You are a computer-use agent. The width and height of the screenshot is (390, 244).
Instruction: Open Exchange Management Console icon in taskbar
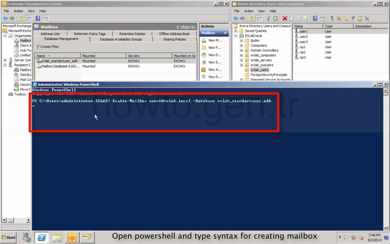tap(72, 237)
